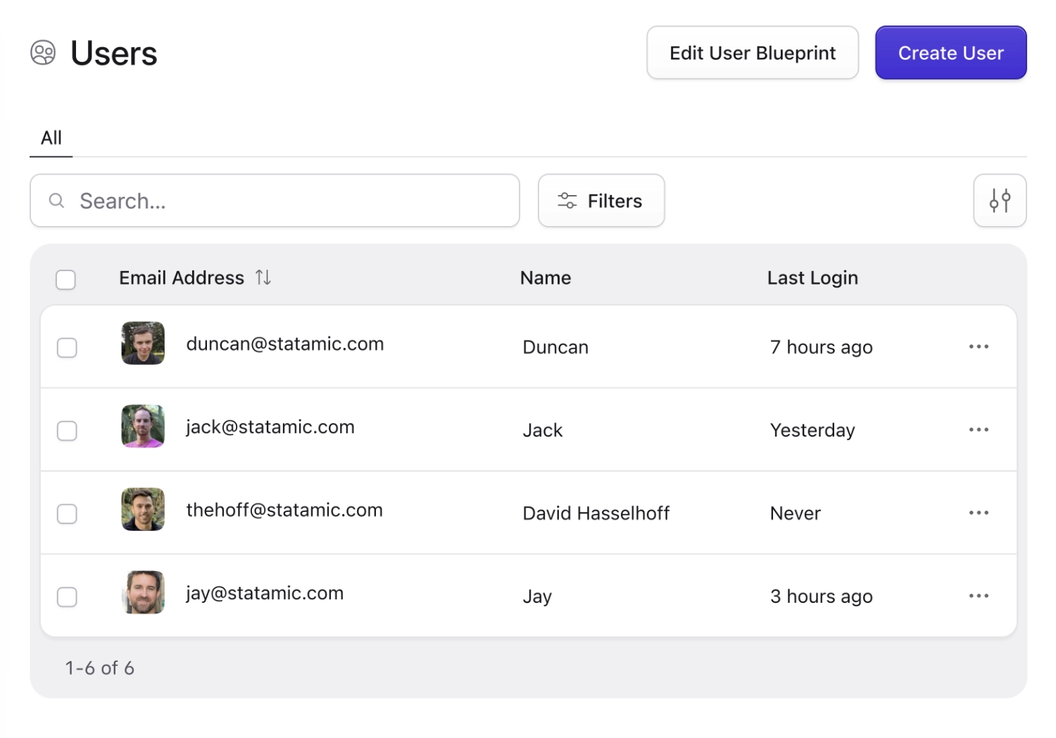Open the user thehoff@statamic.com
Image resolution: width=1056 pixels, height=738 pixels.
click(x=284, y=510)
